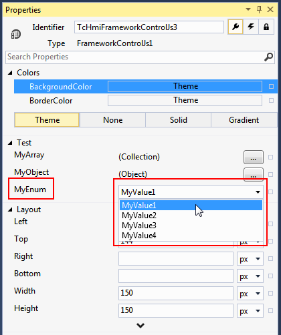The width and height of the screenshot is (281, 335).
Task: Open the Height unit px dropdown
Action: (x=250, y=310)
